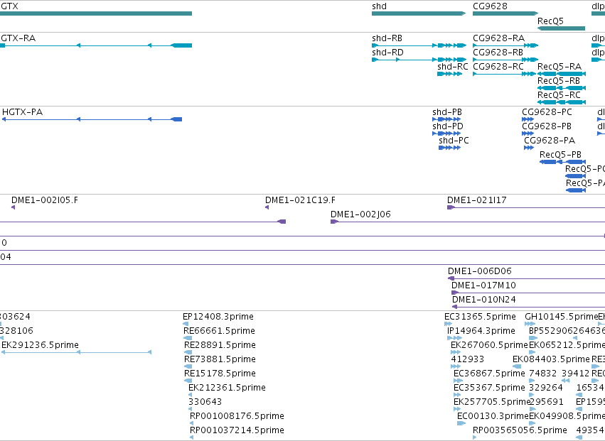This screenshot has height=441, width=605.
Task: Select the CG9628-PB protein label
Action: coord(547,126)
